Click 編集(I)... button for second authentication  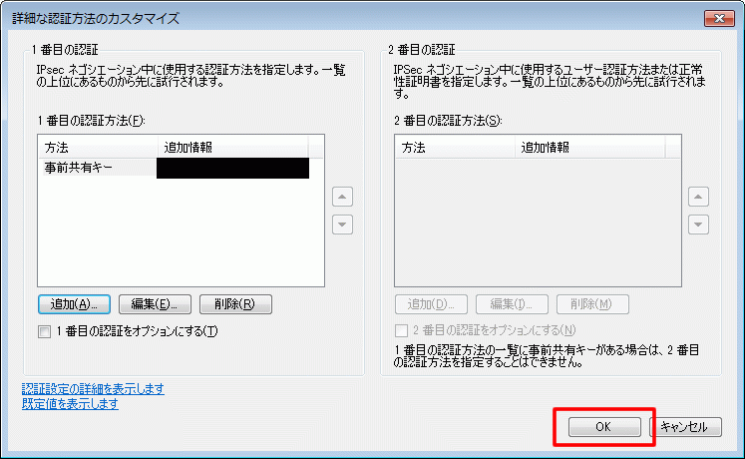[512, 304]
